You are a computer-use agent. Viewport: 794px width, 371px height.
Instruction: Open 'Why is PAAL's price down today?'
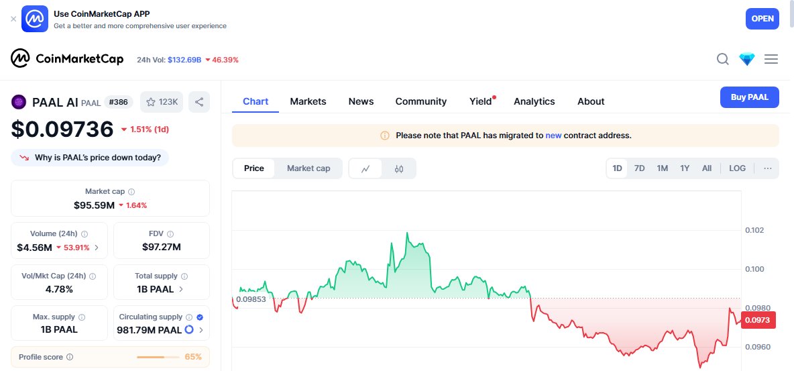(x=90, y=158)
